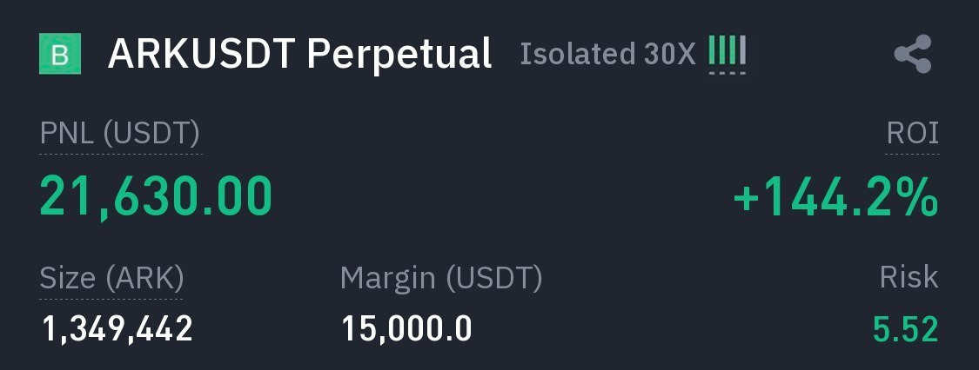Click the first green ADL bar
979x370 pixels.
click(x=712, y=51)
